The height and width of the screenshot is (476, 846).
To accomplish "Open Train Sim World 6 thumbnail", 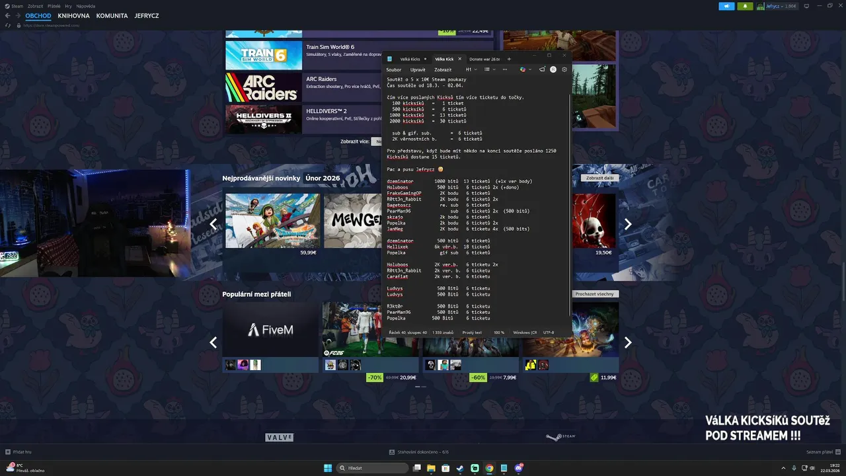I will pos(264,56).
